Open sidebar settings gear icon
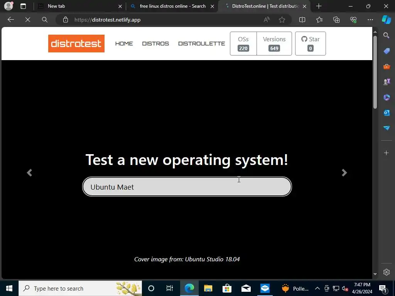Screen dimensions: 395x296 (386, 272)
